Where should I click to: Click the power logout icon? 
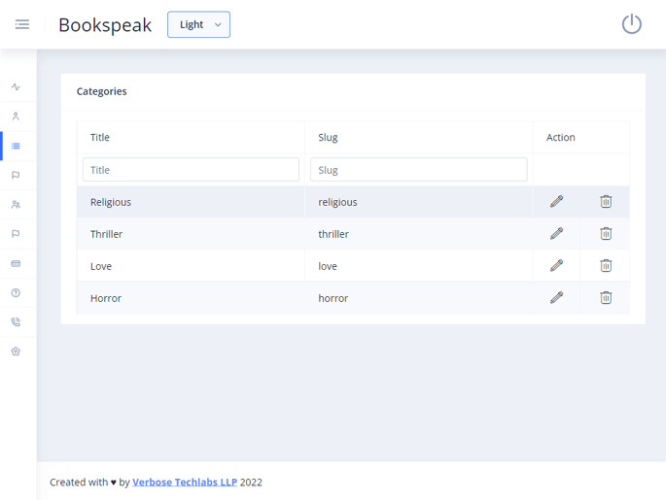(632, 24)
